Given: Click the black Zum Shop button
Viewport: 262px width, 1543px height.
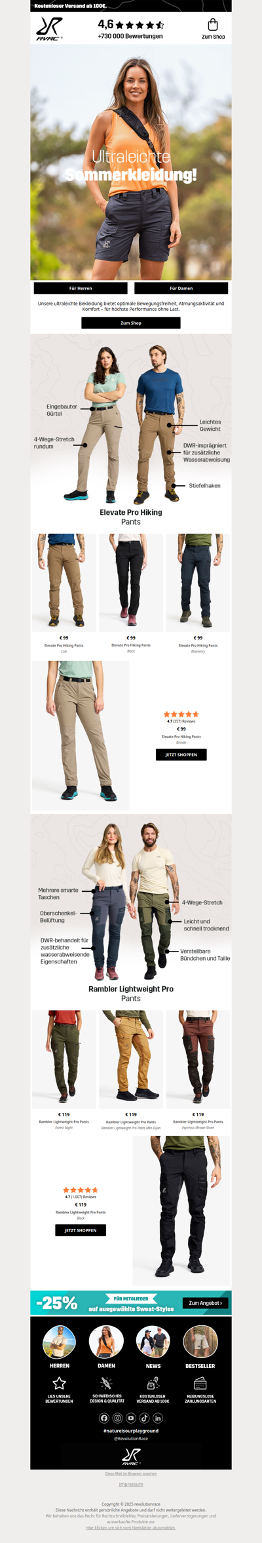Looking at the screenshot, I should 131,323.
